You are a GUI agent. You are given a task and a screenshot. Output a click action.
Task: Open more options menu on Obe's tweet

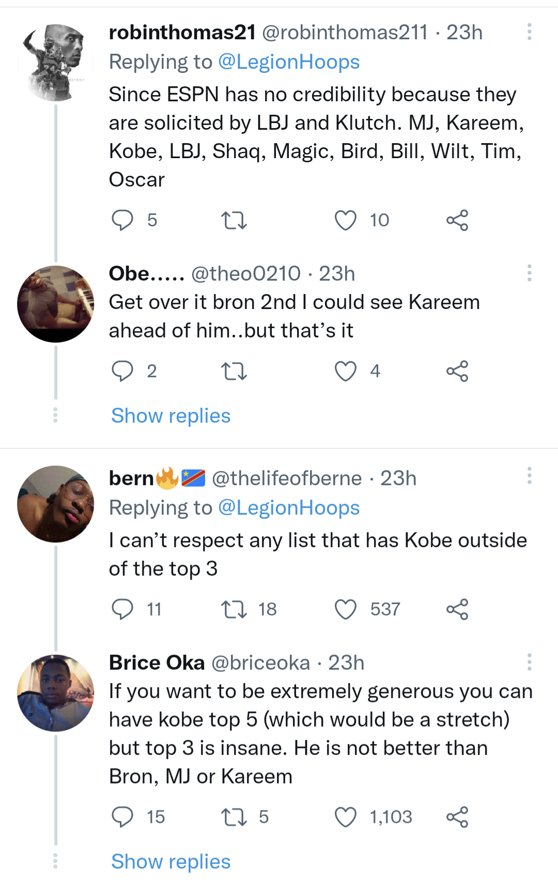pos(530,274)
